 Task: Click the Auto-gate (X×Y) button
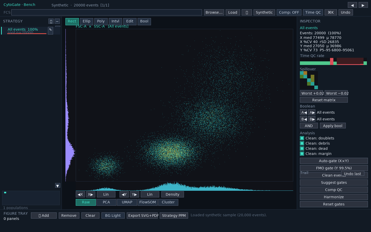tap(334, 161)
